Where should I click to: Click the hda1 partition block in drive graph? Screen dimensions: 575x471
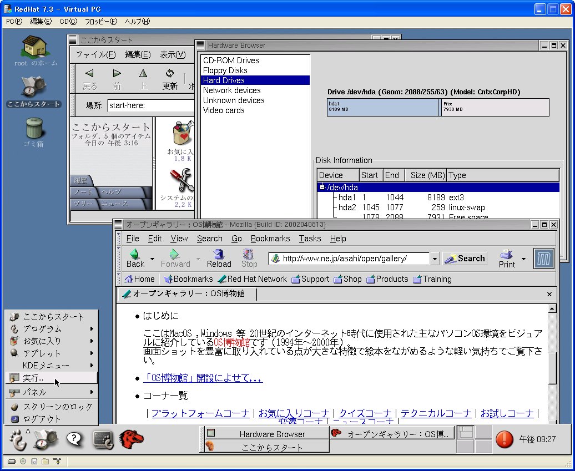(383, 107)
